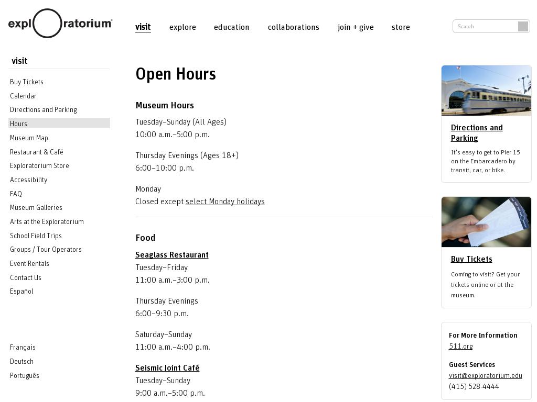Open the Seaglass Restaurant link

click(171, 255)
